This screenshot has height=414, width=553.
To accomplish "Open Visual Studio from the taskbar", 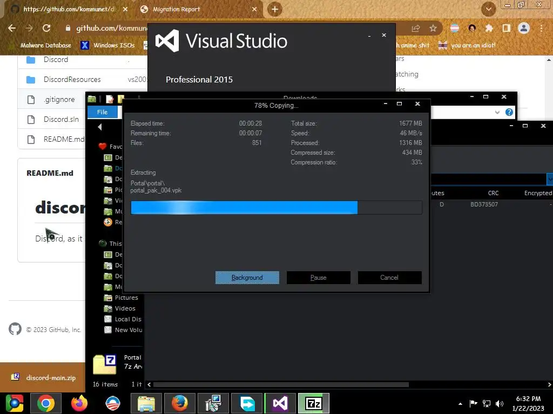I will pos(280,403).
